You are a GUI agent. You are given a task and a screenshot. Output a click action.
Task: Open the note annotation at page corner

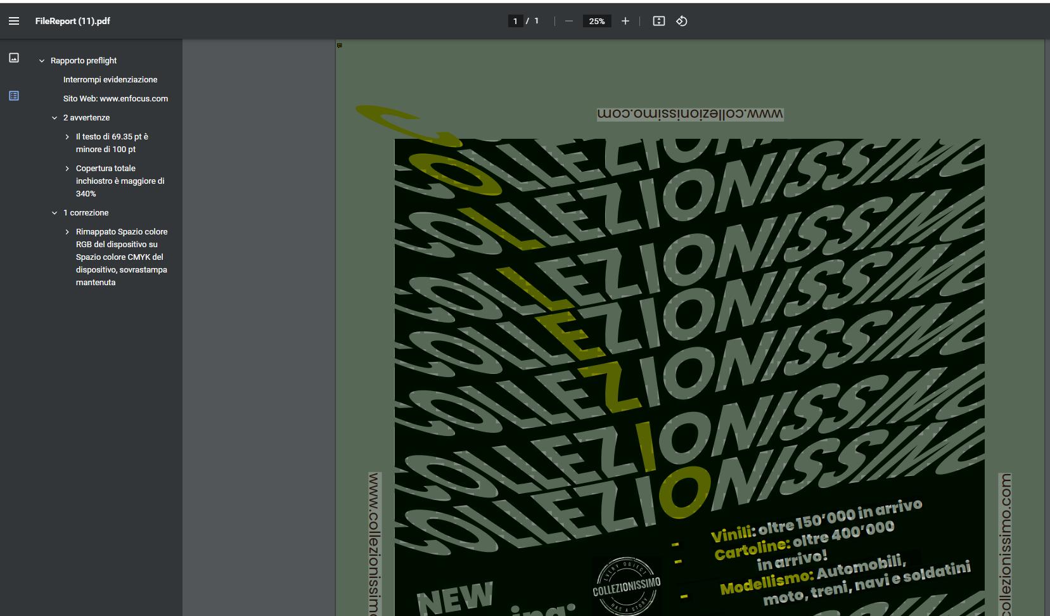tap(340, 46)
